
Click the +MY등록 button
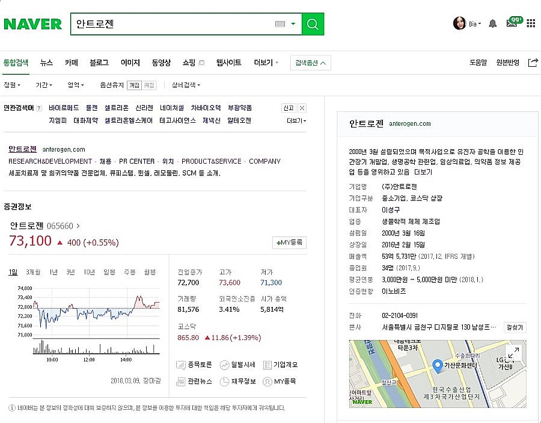click(289, 242)
